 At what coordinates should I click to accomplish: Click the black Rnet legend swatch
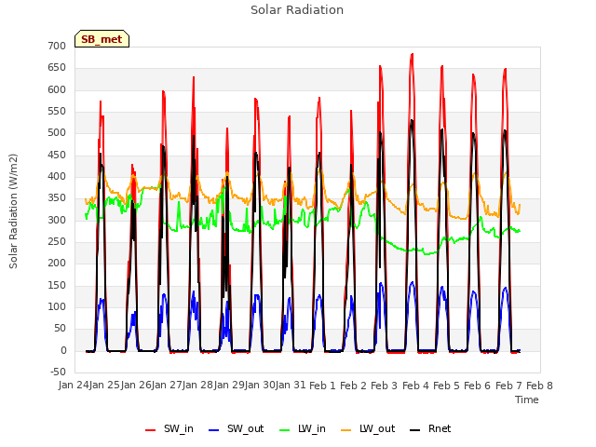415,430
